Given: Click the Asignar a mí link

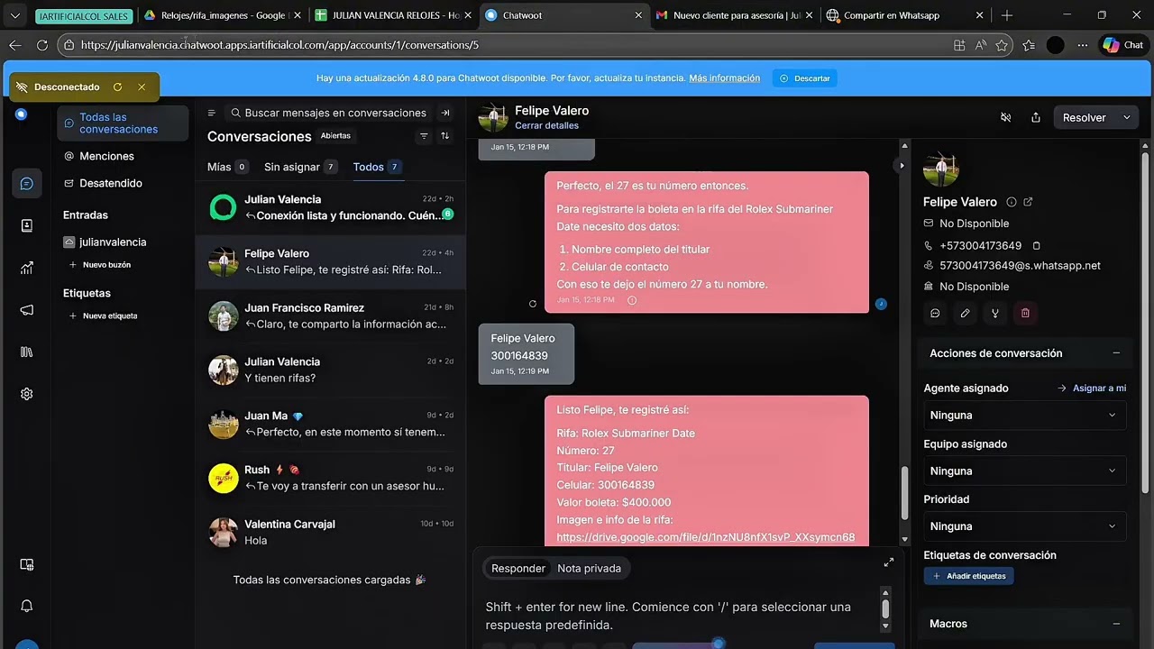Looking at the screenshot, I should point(1092,388).
